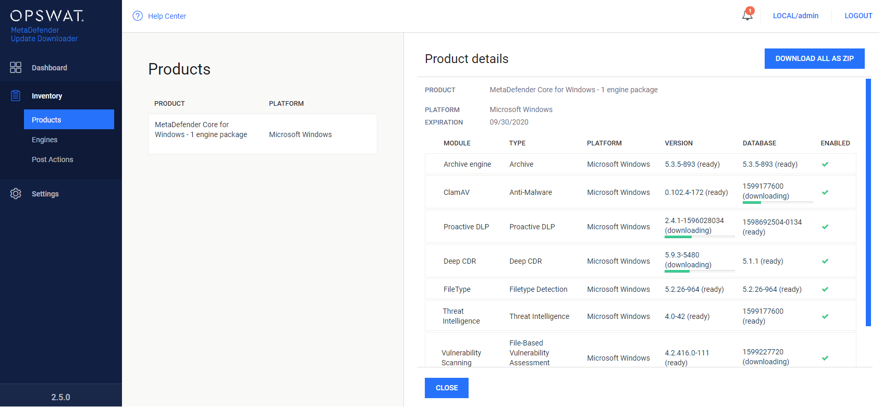This screenshot has width=883, height=407.
Task: Click version 5.3.5-893 (ready) of Archive engine
Action: [692, 164]
